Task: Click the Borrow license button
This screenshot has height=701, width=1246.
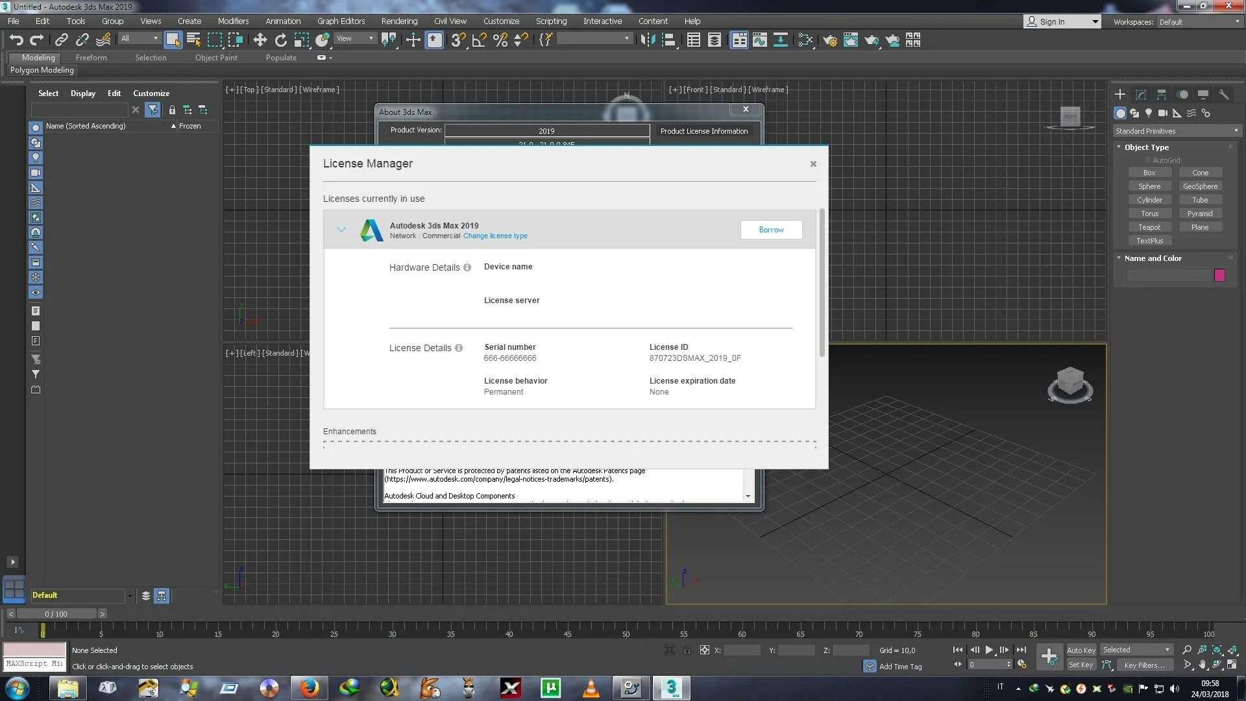Action: pyautogui.click(x=771, y=230)
